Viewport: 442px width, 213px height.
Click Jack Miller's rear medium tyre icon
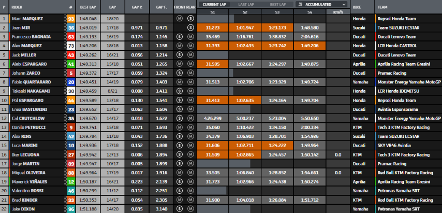190,54
